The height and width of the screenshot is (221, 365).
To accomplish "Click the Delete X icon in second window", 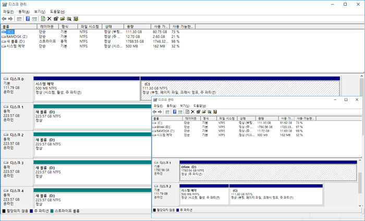I will pyautogui.click(x=192, y=112).
